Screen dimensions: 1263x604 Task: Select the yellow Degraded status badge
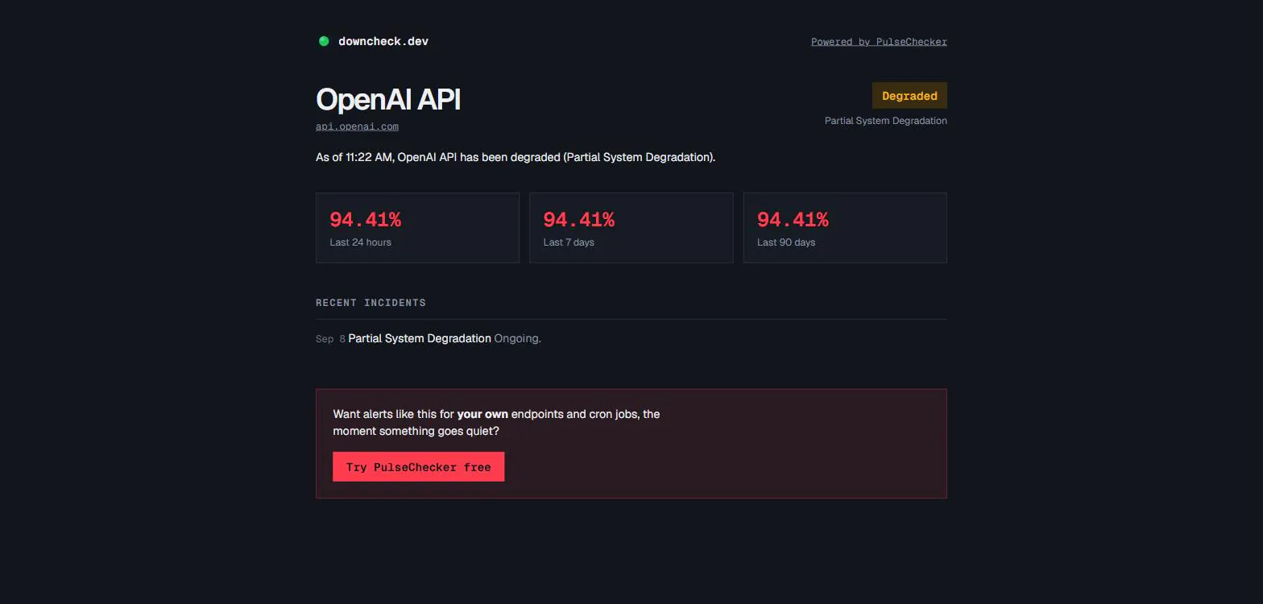pyautogui.click(x=909, y=96)
